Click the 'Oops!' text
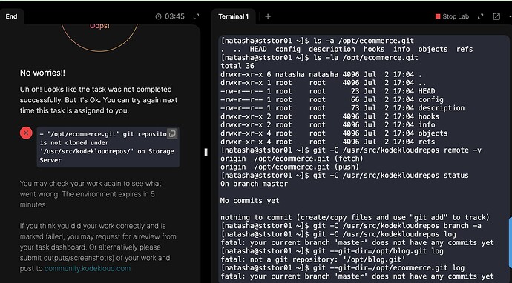This screenshot has height=283, width=512. click(99, 26)
